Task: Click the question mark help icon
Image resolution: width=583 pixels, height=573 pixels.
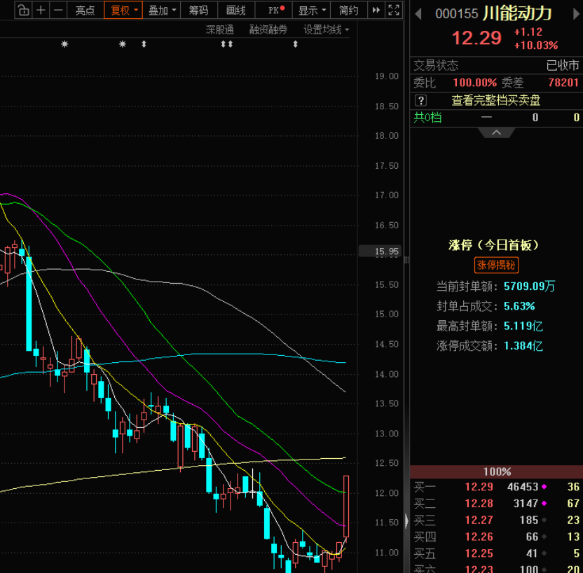Action: 421,100
